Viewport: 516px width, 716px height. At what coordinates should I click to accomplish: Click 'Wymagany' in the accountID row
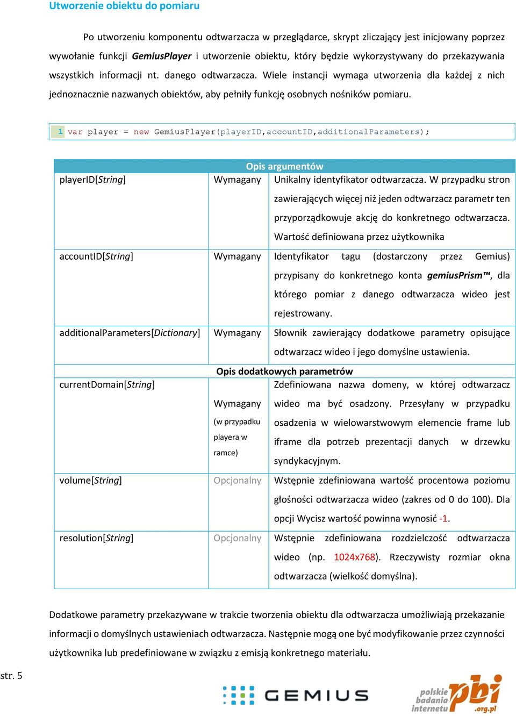(x=237, y=256)
